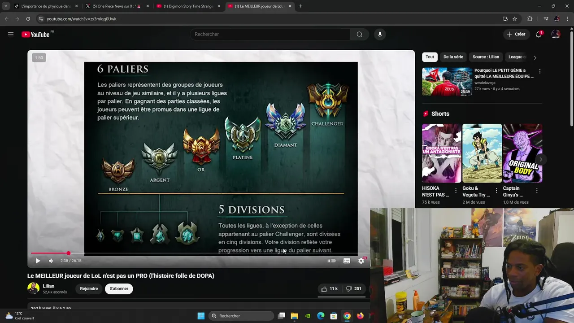574x323 pixels.
Task: Open the tab search dropdown arrow
Action: click(6, 6)
